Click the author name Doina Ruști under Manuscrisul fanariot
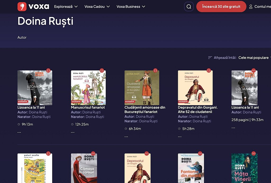 (x=91, y=112)
